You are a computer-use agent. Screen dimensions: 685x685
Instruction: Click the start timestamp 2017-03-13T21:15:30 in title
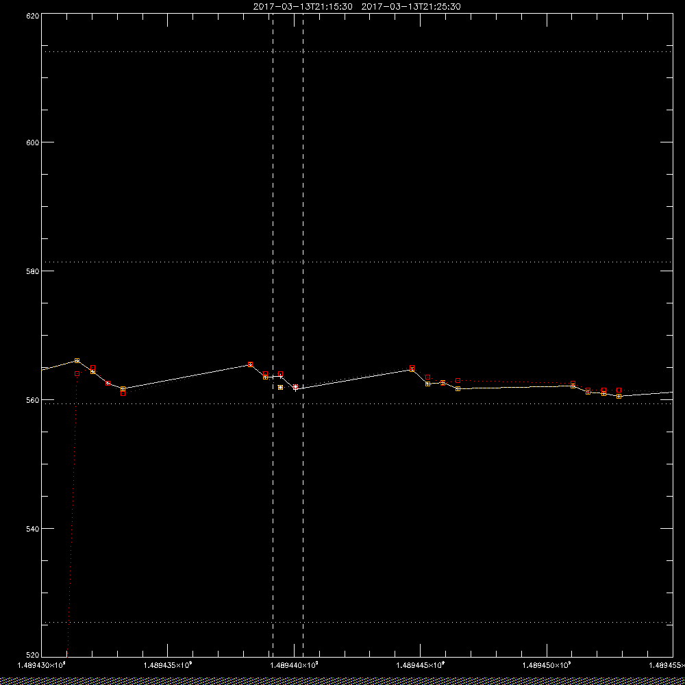[303, 7]
